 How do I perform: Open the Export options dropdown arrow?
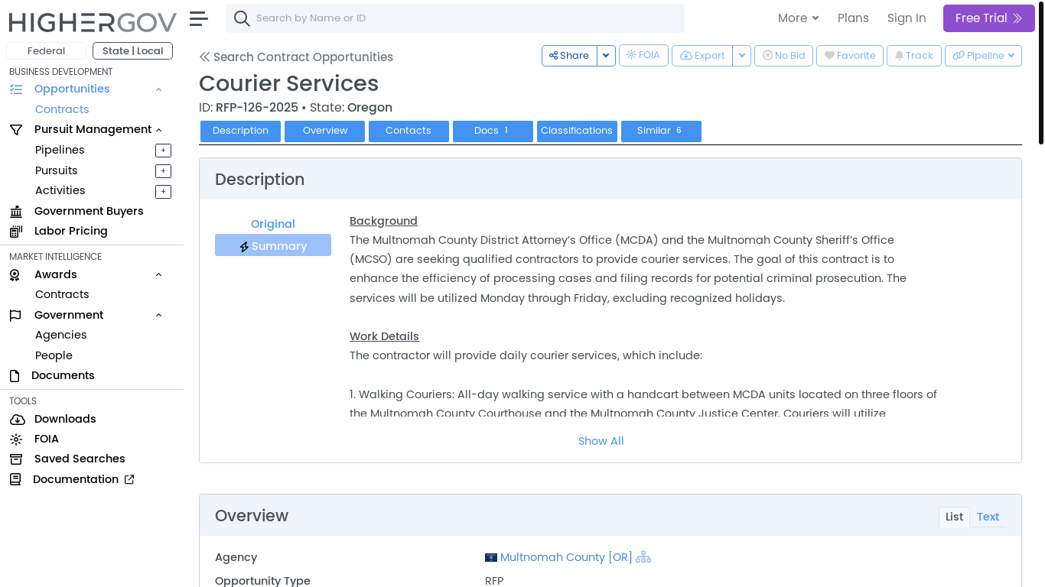coord(741,56)
